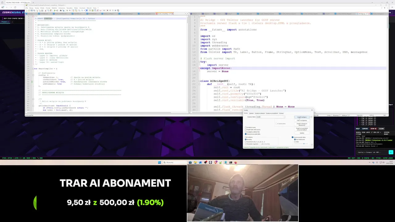Image resolution: width=395 pixels, height=222 pixels.
Task: Switch to the Zamień tab in find dialog
Action: [251, 113]
